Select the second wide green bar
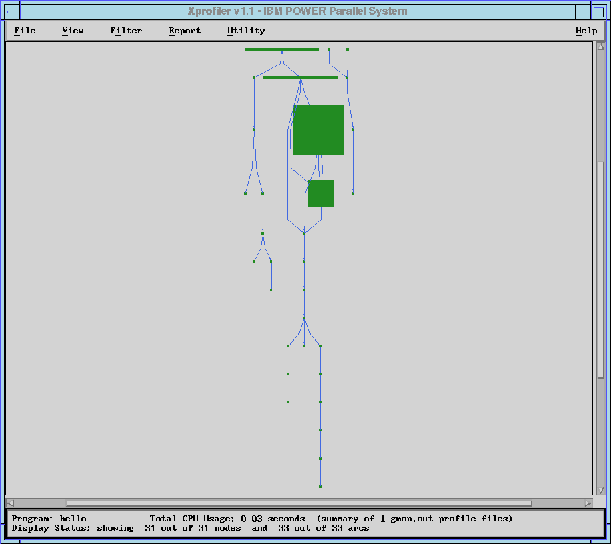611x544 pixels. click(x=300, y=77)
